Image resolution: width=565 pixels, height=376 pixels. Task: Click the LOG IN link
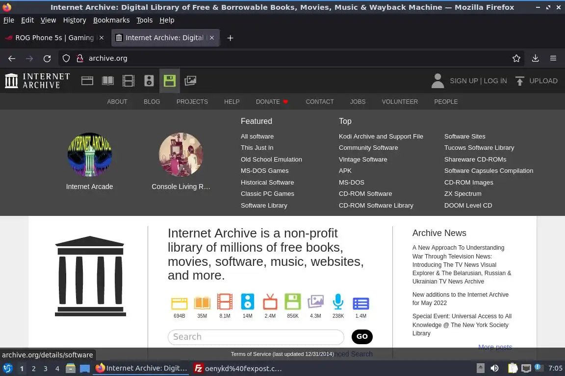[495, 81]
